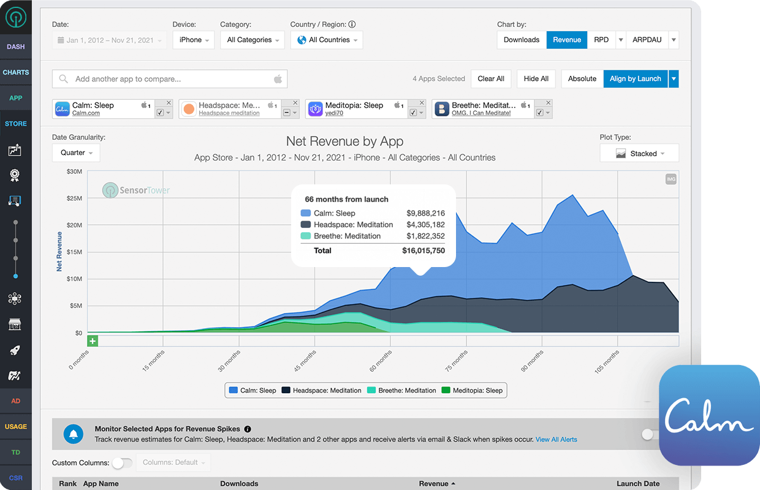
Task: Click the Sensor Tower logo icon
Action: click(x=15, y=18)
